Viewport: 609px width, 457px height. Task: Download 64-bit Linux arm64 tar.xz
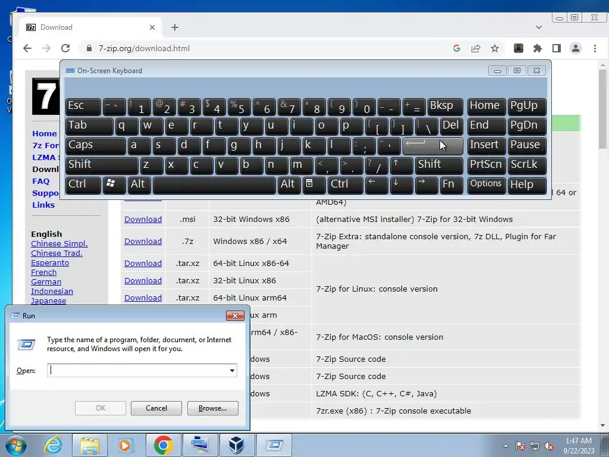click(143, 298)
